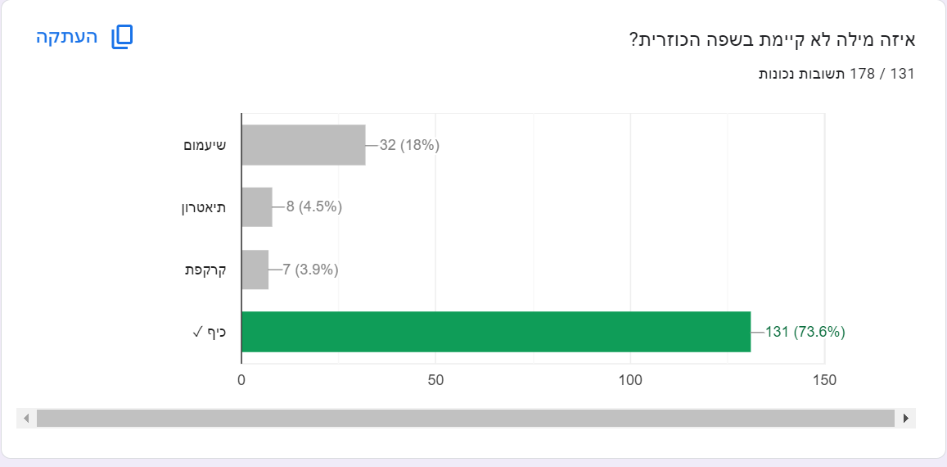
Task: Click the question title text
Action: 772,39
